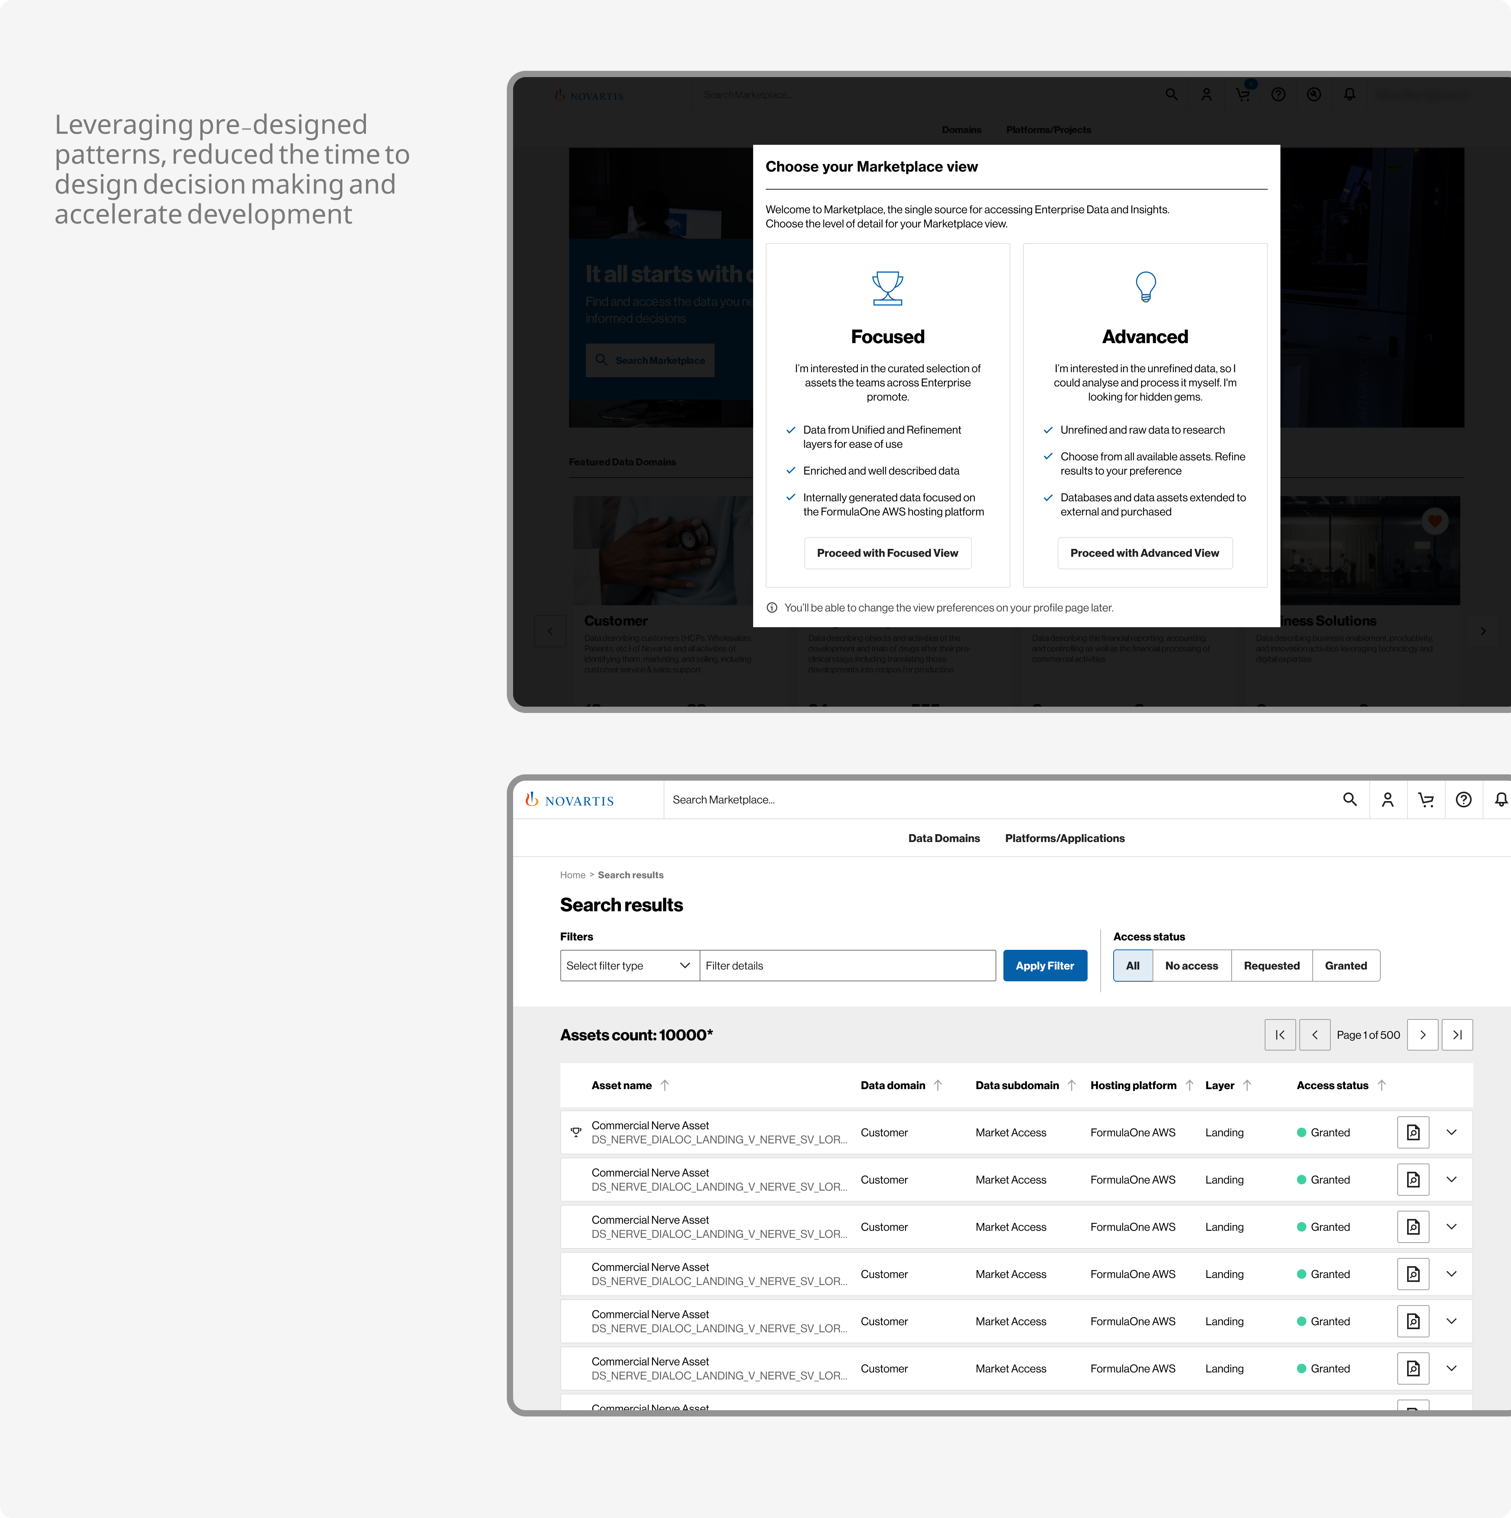Sort by the Access status column arrow

pyautogui.click(x=1382, y=1085)
